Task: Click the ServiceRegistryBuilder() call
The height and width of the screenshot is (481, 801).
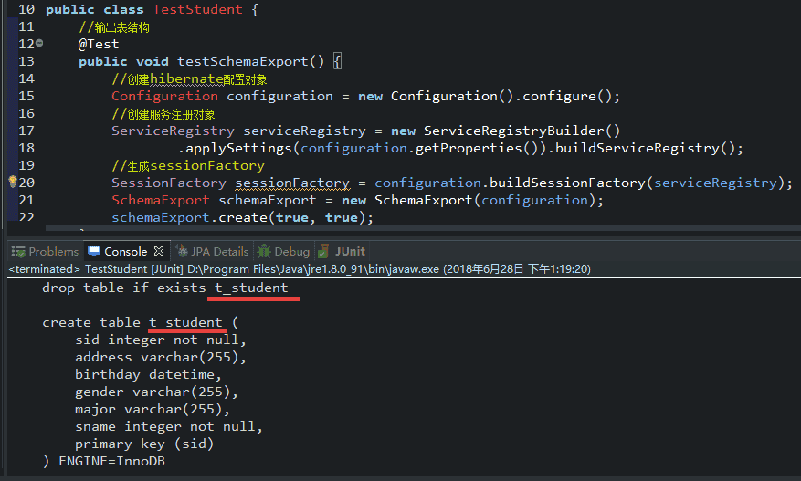Action: pyautogui.click(x=522, y=131)
